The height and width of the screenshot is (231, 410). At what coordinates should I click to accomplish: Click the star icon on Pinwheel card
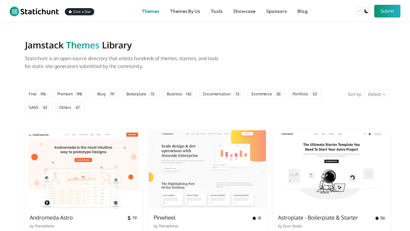[x=254, y=218]
